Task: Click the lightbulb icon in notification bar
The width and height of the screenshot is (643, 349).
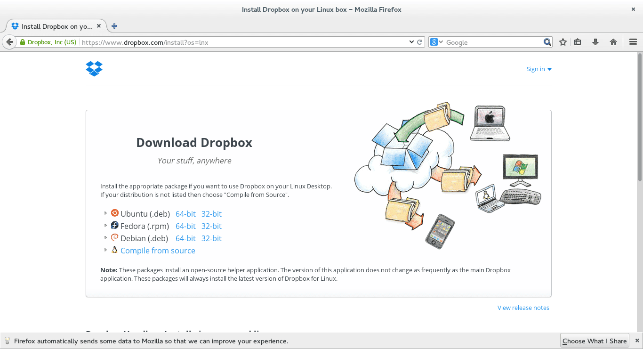Action: click(7, 341)
